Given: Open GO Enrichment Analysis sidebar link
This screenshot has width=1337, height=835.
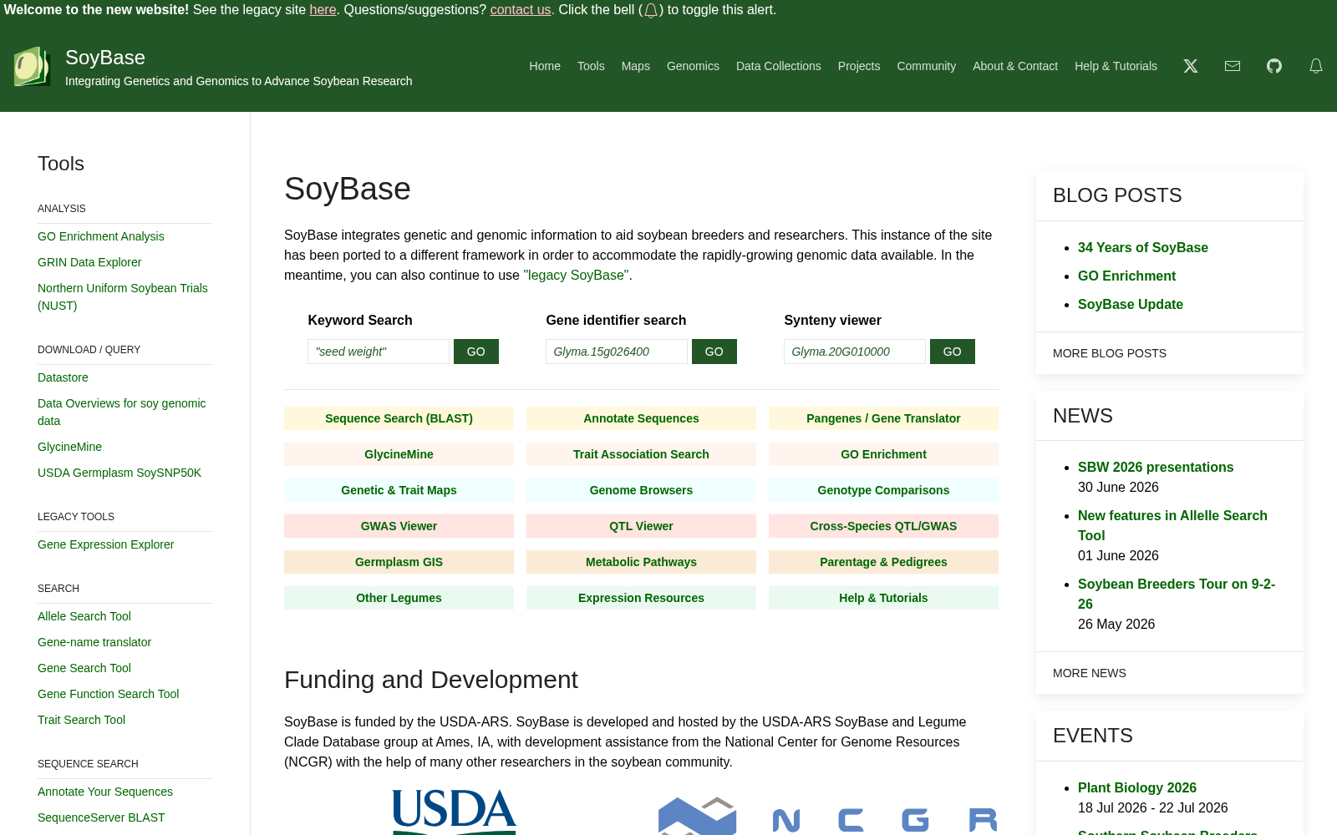Looking at the screenshot, I should pyautogui.click(x=101, y=236).
